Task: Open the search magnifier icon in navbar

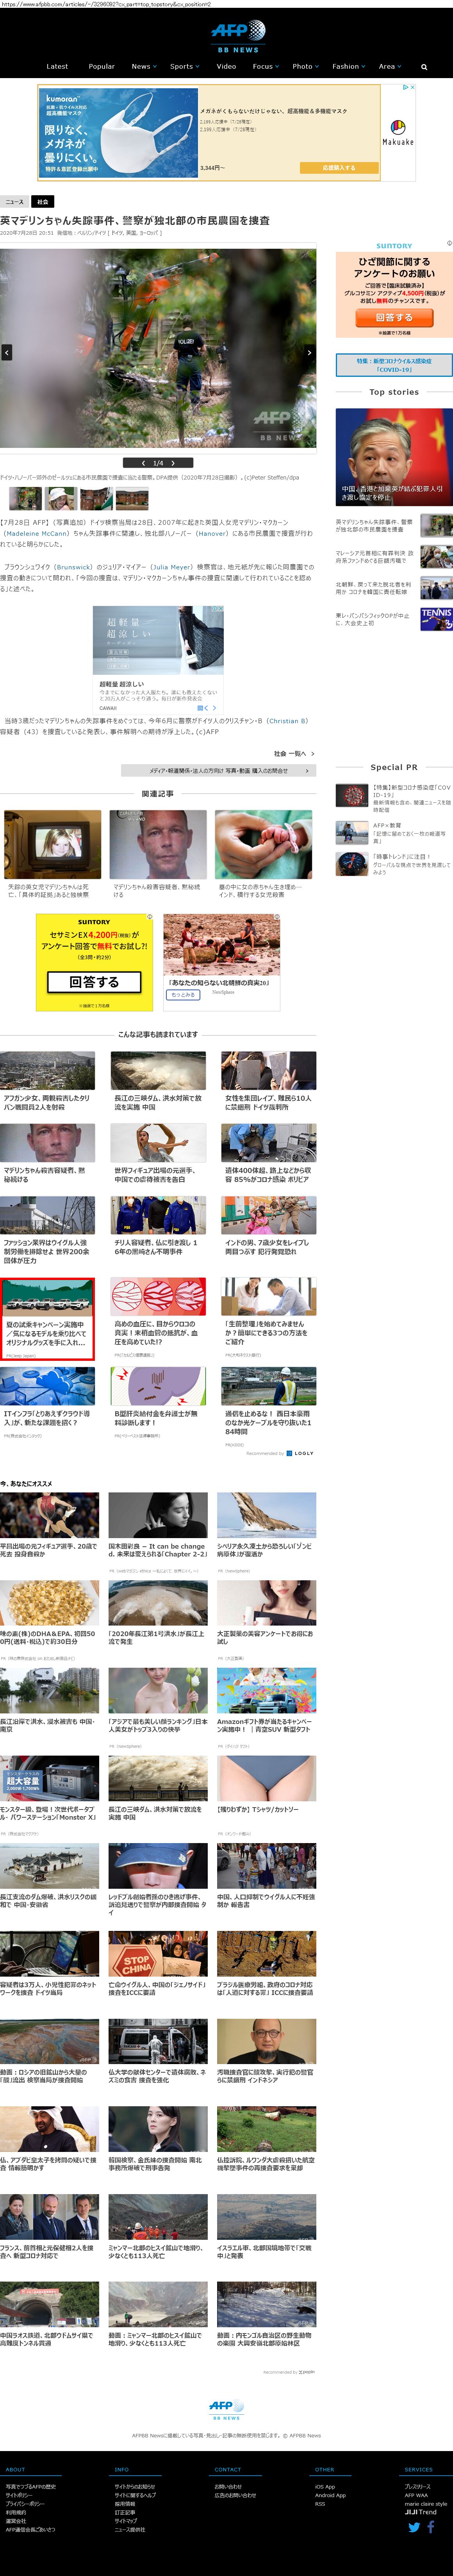Action: pyautogui.click(x=424, y=67)
